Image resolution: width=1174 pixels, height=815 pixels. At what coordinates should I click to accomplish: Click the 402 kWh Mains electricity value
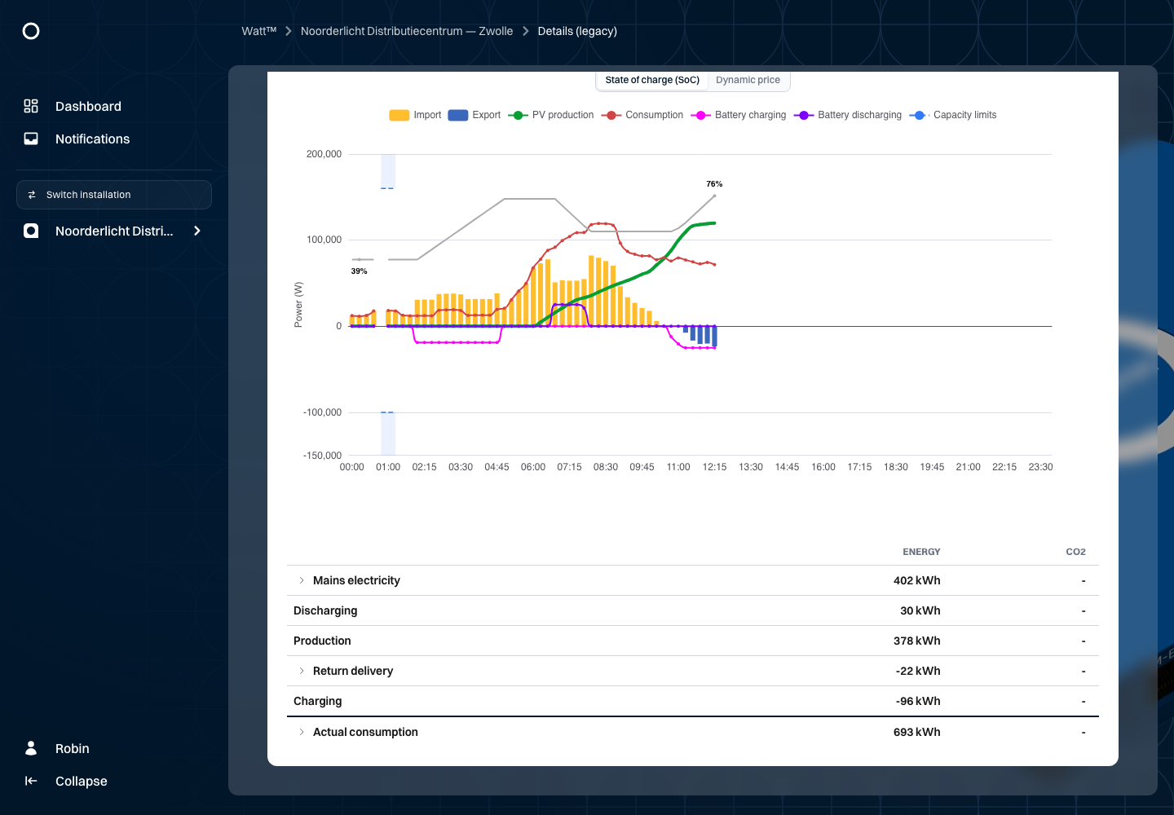click(917, 580)
